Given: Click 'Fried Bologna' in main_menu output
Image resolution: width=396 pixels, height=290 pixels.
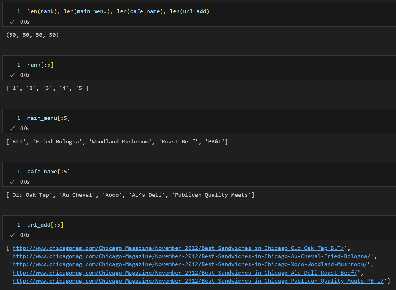Looking at the screenshot, I should coord(57,142).
